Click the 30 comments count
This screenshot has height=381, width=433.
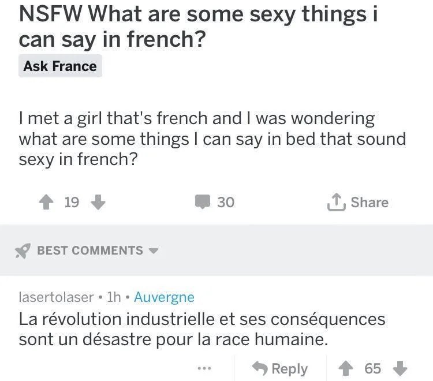click(x=226, y=202)
